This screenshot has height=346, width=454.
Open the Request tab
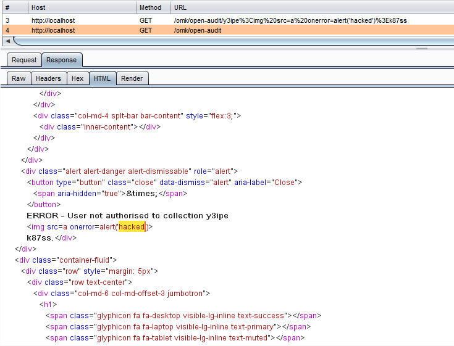(24, 60)
